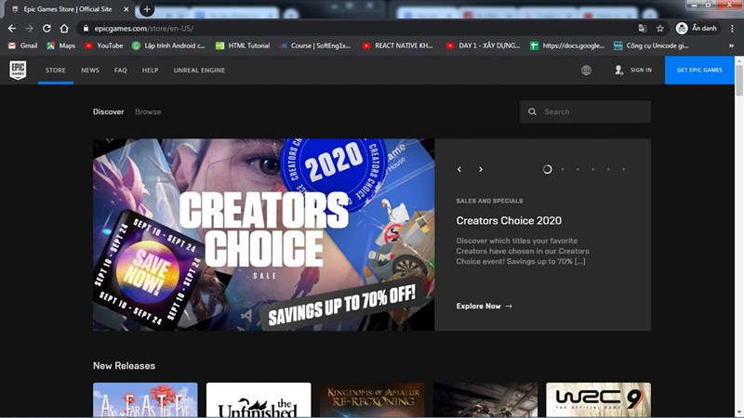The height and width of the screenshot is (418, 744).
Task: Select the sixth carousel dot indicator
Action: click(623, 169)
